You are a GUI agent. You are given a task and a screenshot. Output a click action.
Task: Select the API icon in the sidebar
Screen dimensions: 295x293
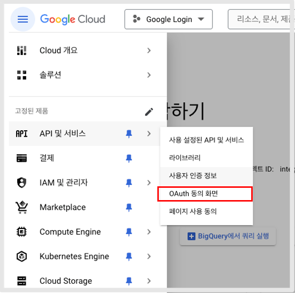pyautogui.click(x=22, y=134)
